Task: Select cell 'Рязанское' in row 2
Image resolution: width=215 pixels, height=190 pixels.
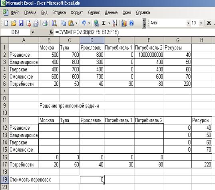Action: click(24, 55)
